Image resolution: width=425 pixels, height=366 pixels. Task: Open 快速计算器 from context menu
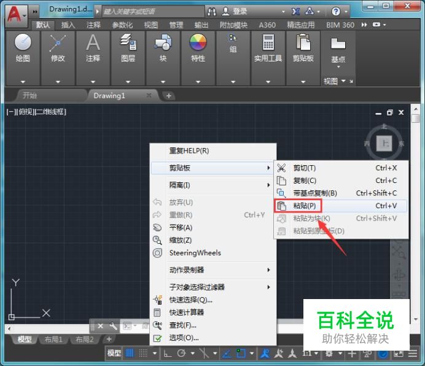tap(213, 313)
